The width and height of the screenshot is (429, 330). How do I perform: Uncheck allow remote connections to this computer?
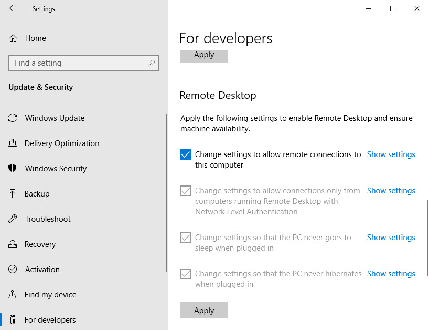click(185, 154)
